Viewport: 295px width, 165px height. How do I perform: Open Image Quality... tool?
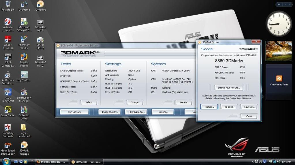click(x=110, y=112)
